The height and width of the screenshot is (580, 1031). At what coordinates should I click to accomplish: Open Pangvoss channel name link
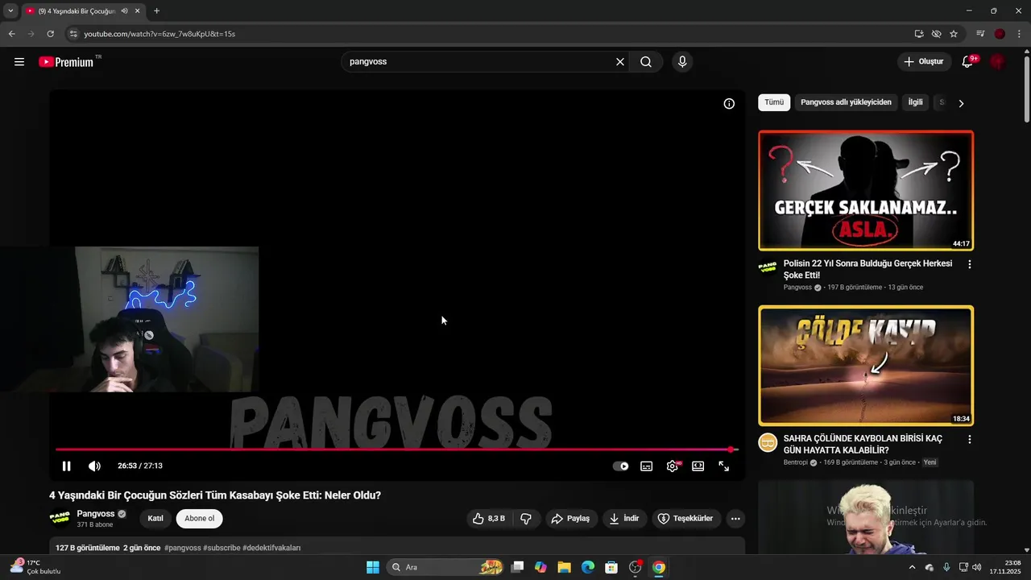tap(95, 514)
